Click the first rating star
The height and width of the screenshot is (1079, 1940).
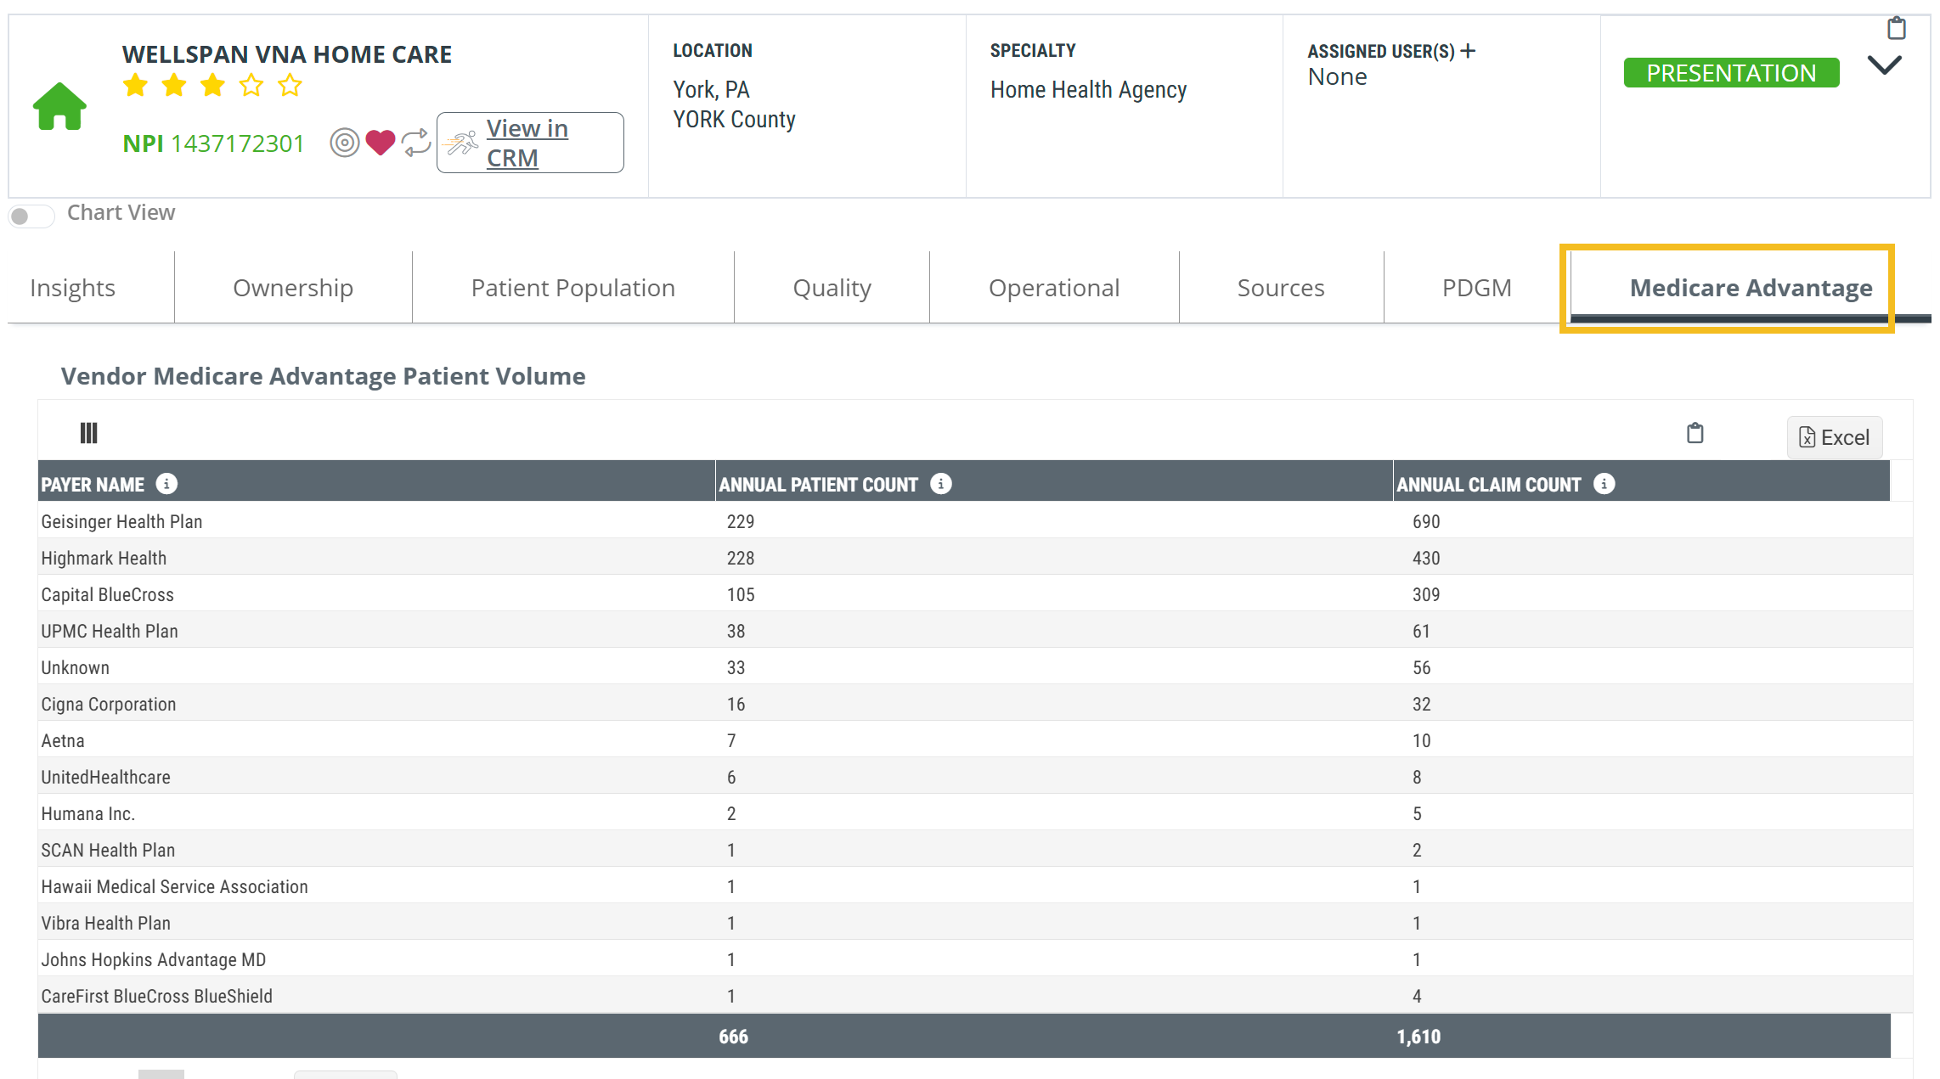(x=135, y=86)
